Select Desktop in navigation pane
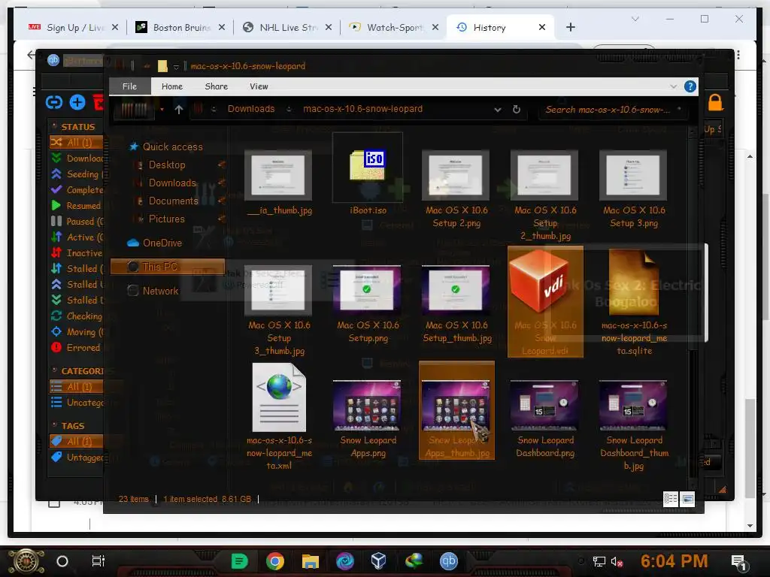The height and width of the screenshot is (577, 770). coord(167,165)
